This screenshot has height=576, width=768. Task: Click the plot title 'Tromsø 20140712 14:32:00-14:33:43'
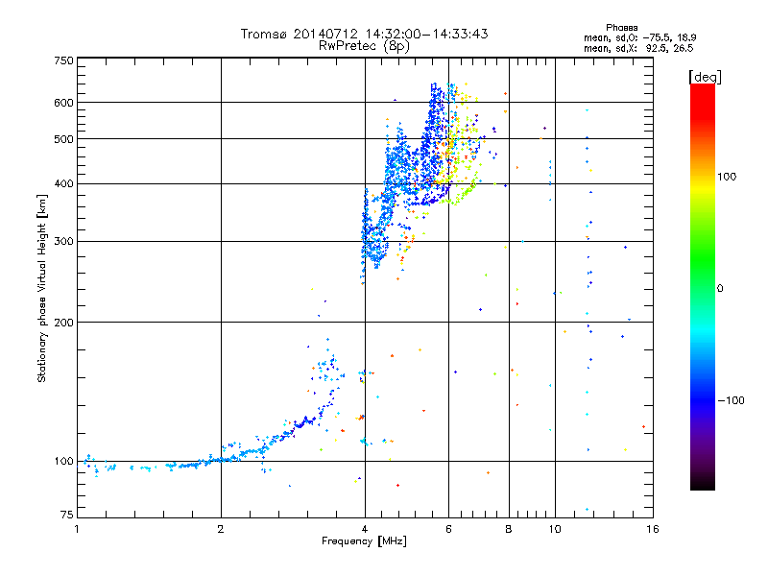pos(364,34)
